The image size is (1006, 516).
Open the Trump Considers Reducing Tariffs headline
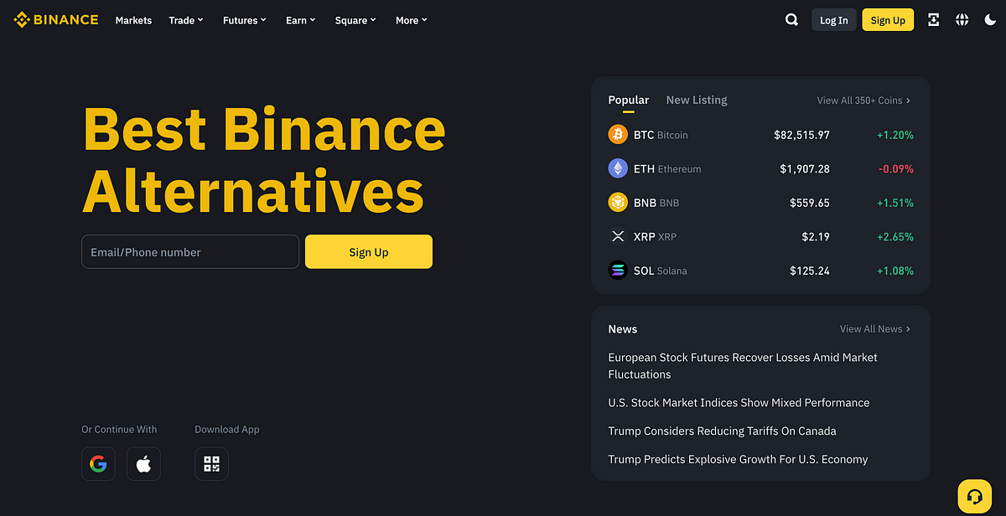pyautogui.click(x=722, y=431)
